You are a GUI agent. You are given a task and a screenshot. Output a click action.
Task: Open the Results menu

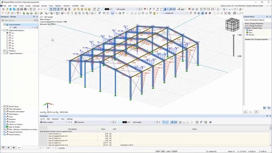point(44,6)
